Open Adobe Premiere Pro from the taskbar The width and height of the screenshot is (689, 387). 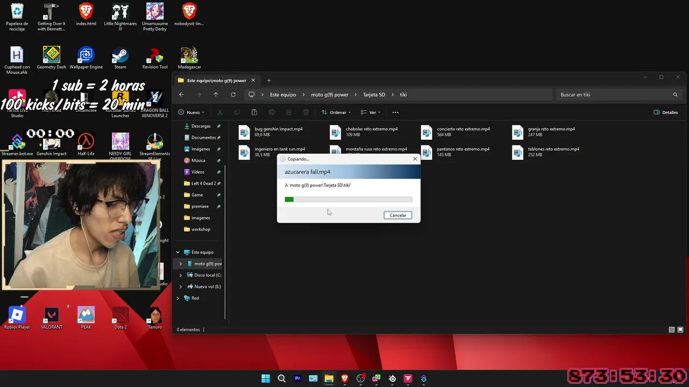click(x=297, y=378)
